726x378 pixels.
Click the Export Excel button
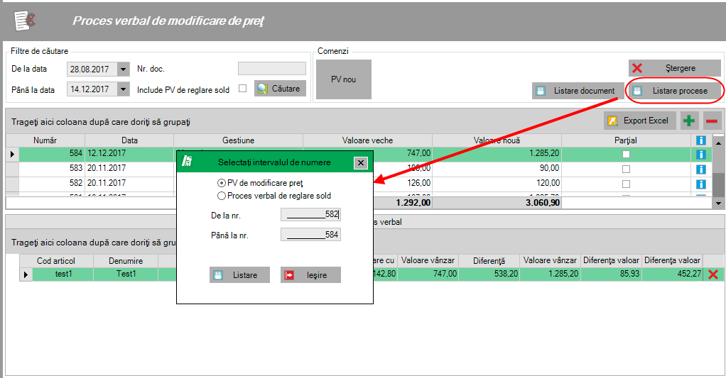tap(640, 121)
